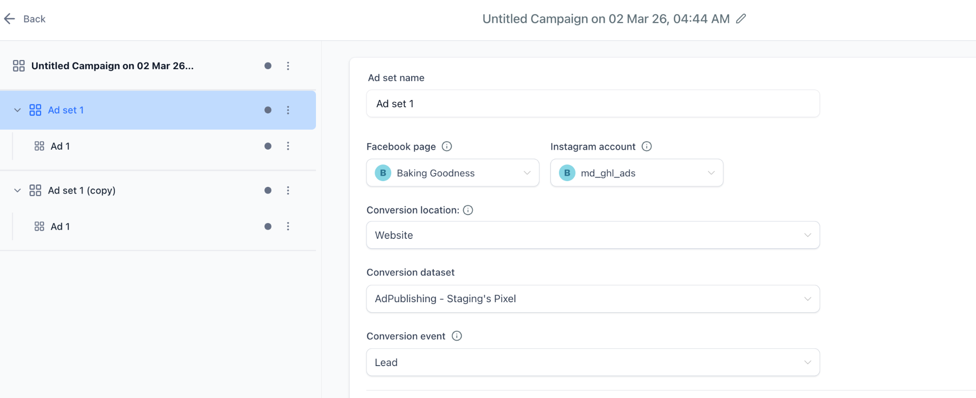Edit campaign title with pencil icon

741,19
